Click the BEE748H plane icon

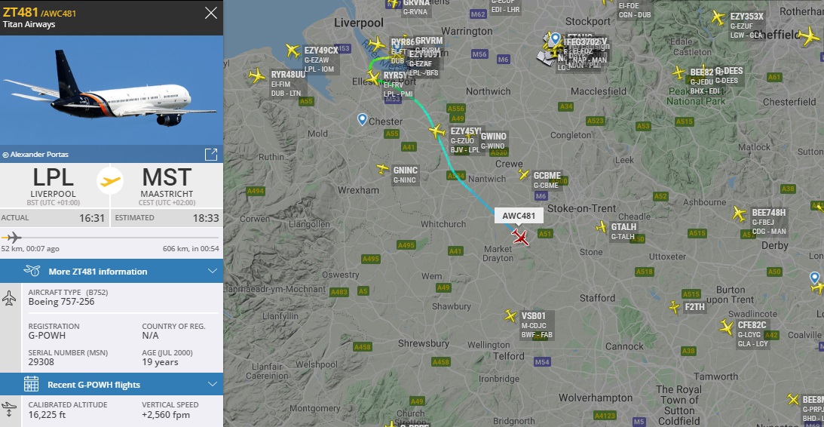740,213
